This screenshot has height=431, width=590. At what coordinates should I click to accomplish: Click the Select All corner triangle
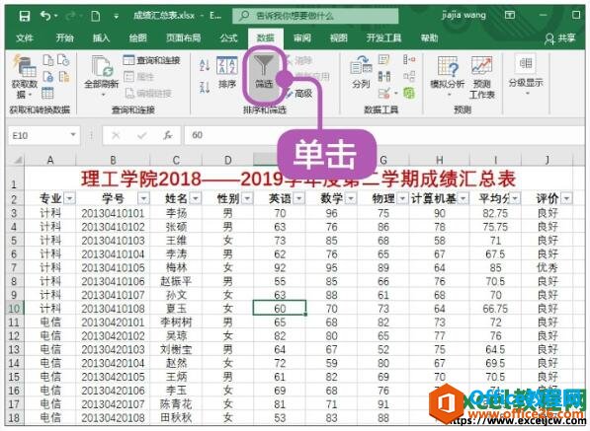pos(18,161)
